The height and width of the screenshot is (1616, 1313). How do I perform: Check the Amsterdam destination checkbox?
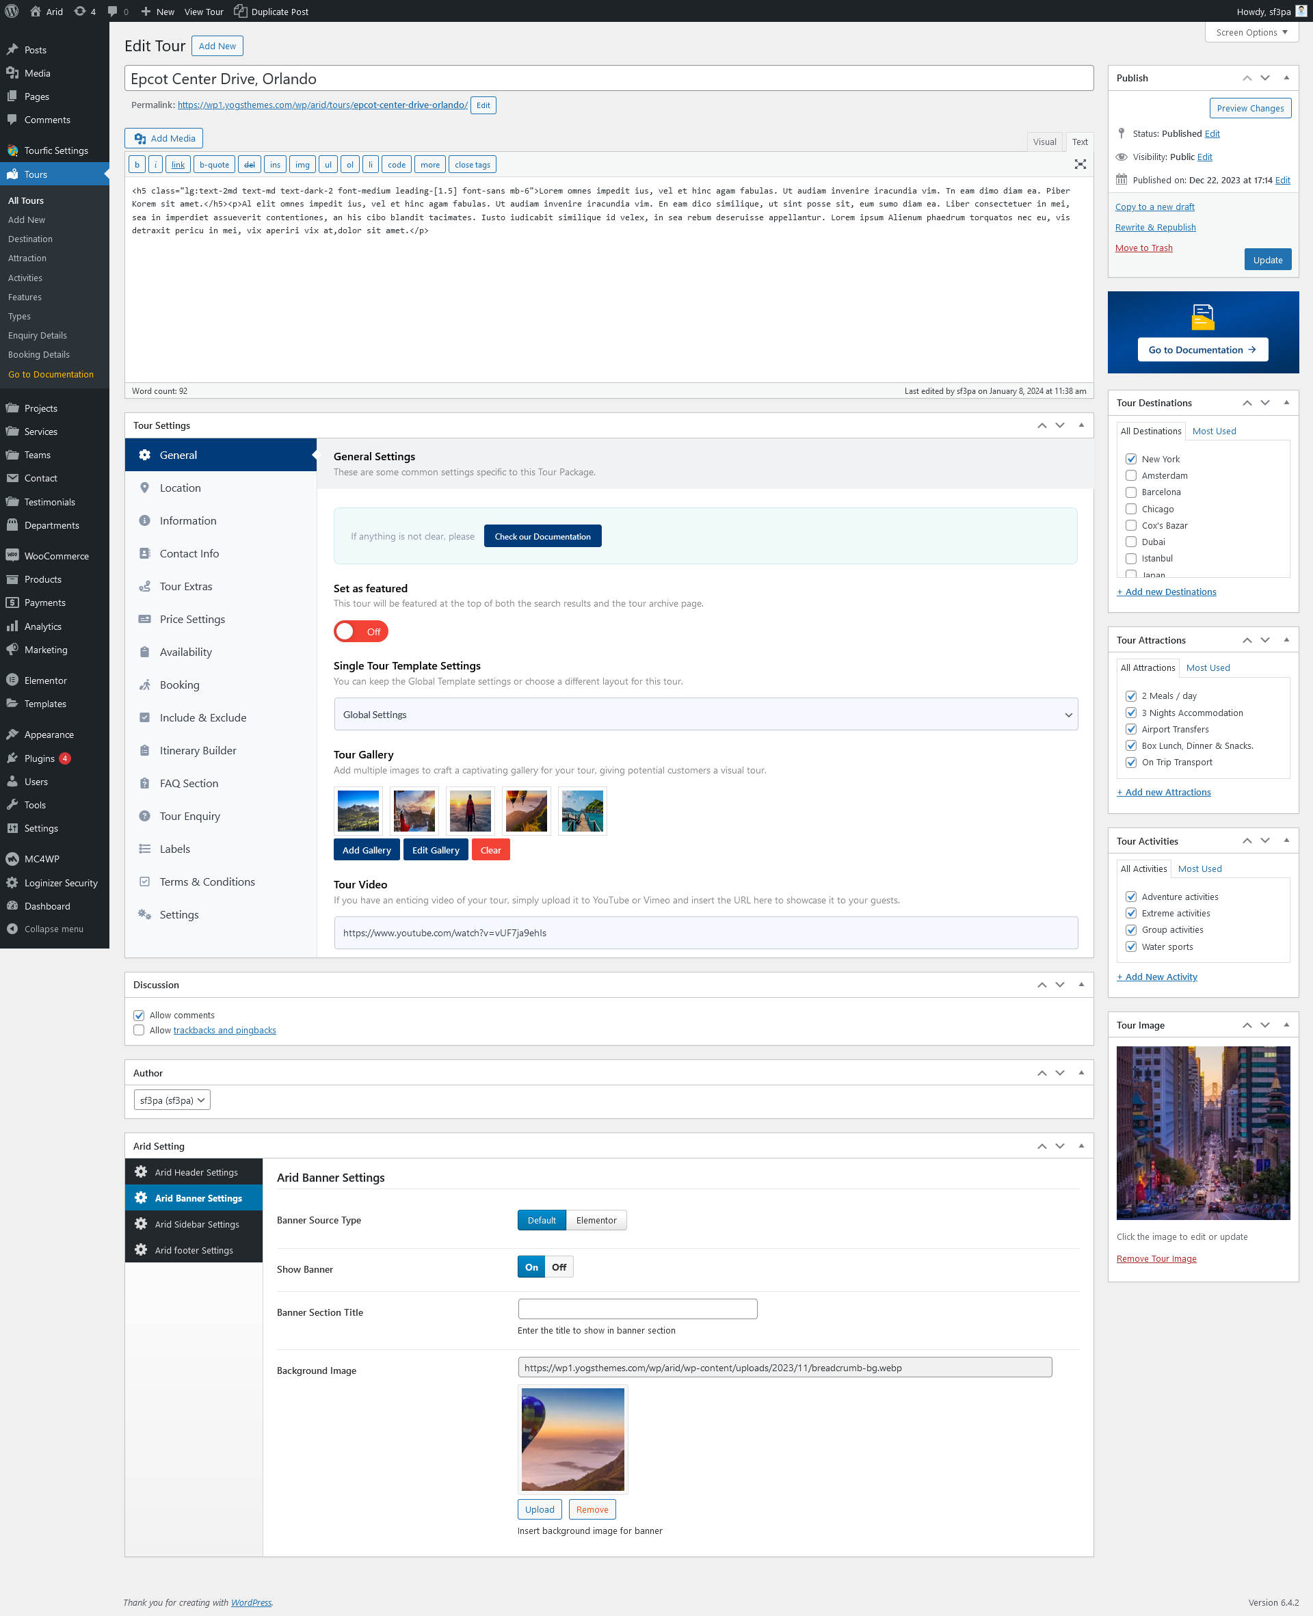pyautogui.click(x=1130, y=476)
